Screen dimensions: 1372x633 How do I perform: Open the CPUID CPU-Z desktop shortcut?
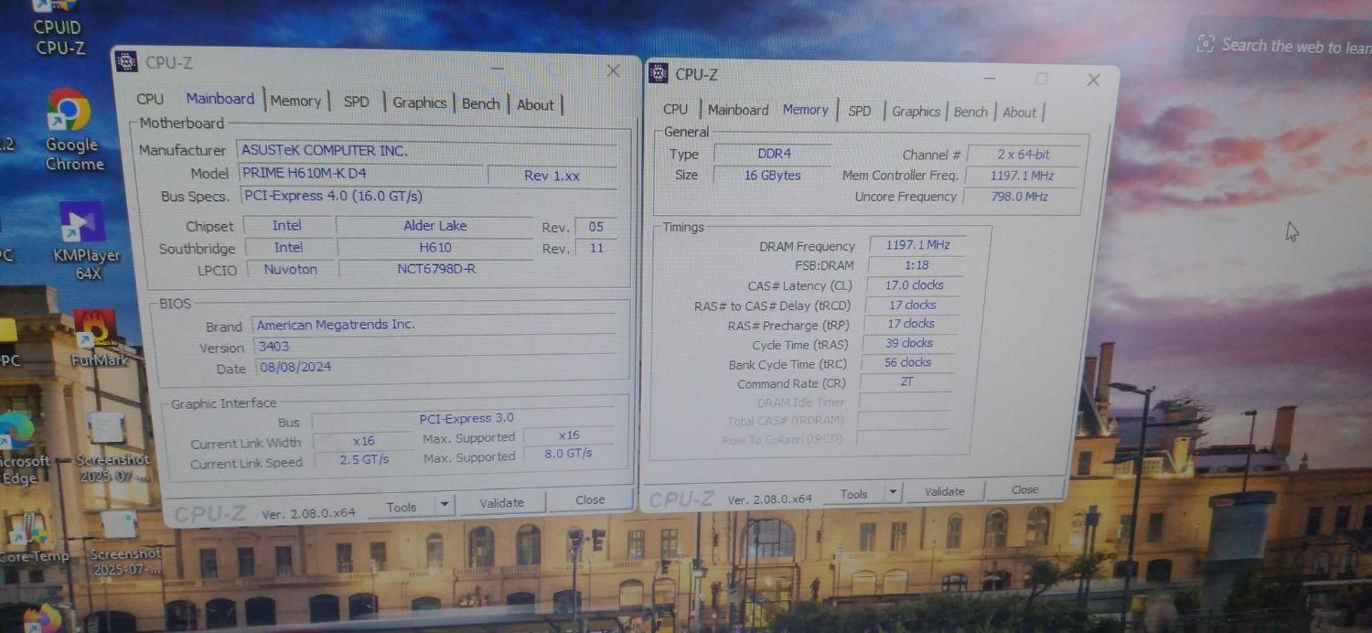click(59, 29)
